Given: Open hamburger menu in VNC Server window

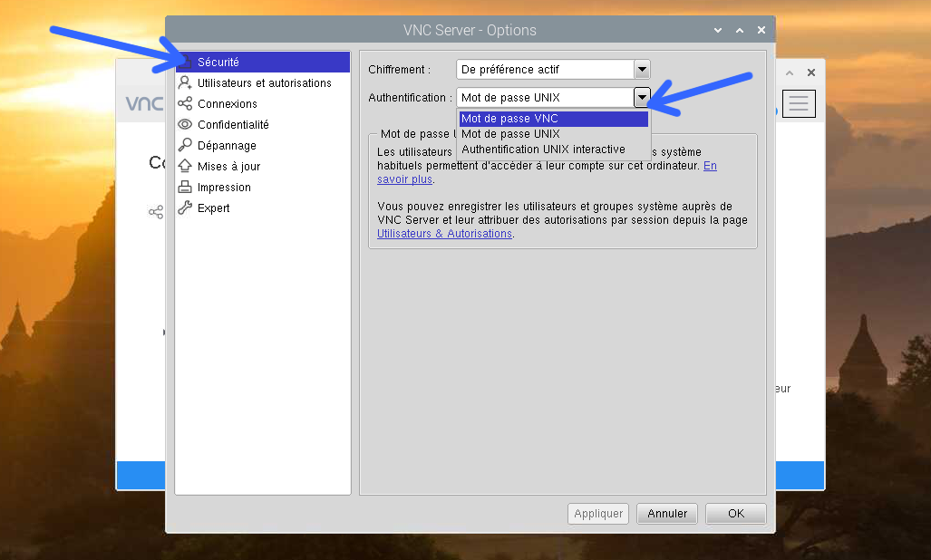Looking at the screenshot, I should [799, 103].
